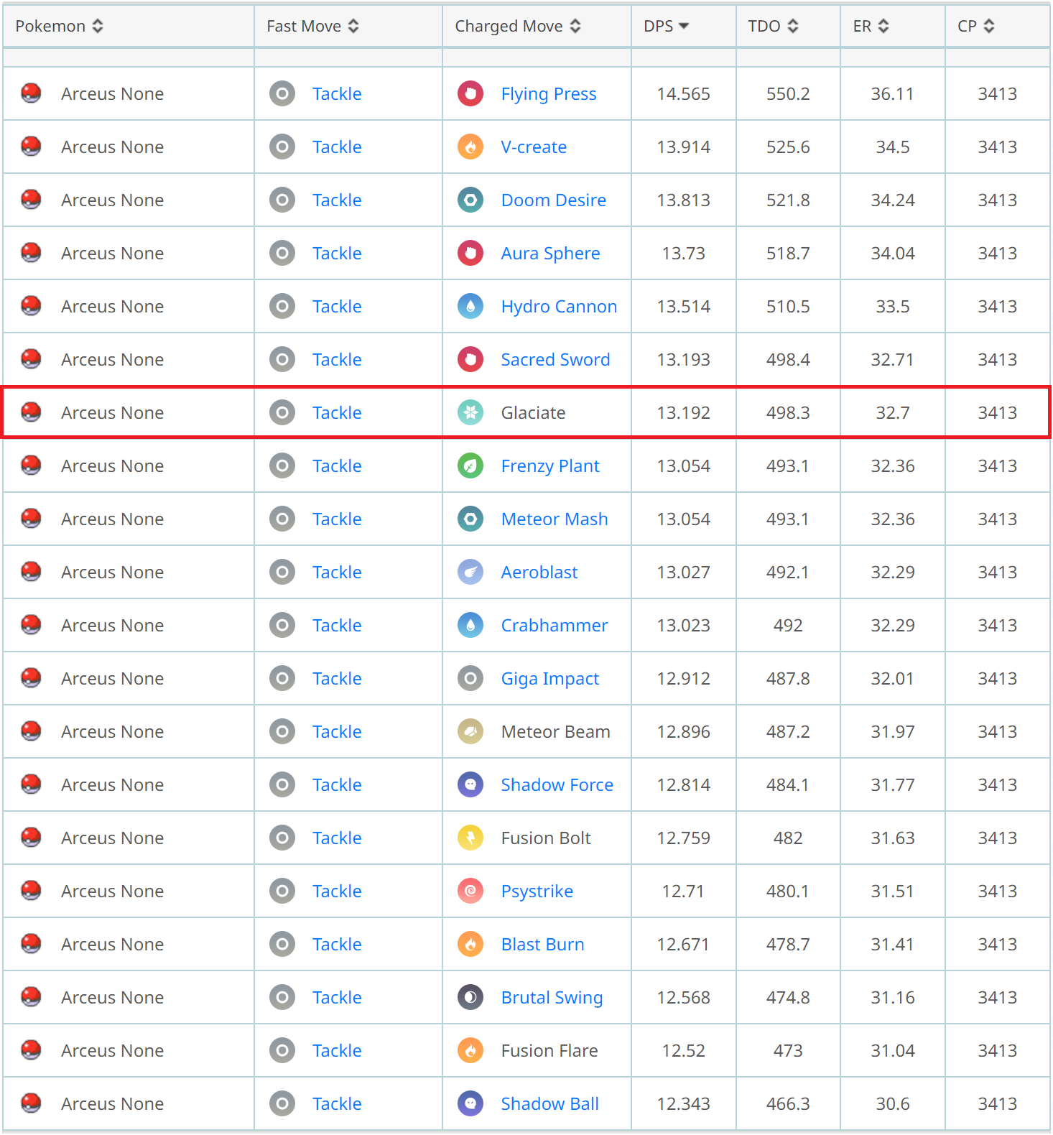
Task: Open Tackle link in the Aura Sphere row
Action: tap(336, 253)
